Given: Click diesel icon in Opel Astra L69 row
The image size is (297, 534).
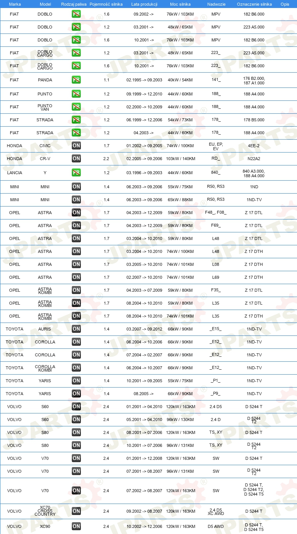Looking at the screenshot, I should (76, 277).
